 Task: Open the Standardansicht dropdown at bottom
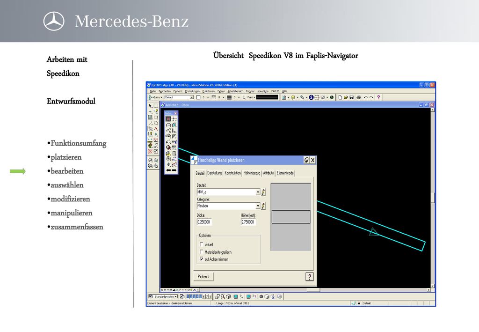176,296
